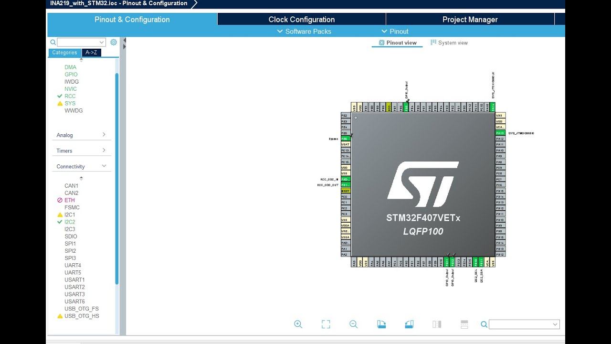This screenshot has height=344, width=611.
Task: Click the PA12 pin on the chip
Action: [x=500, y=139]
